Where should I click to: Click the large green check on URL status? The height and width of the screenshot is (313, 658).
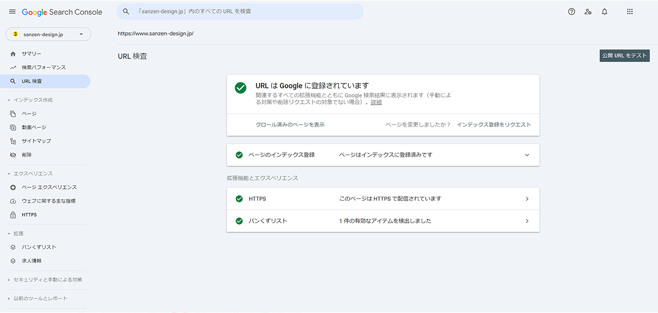click(241, 88)
